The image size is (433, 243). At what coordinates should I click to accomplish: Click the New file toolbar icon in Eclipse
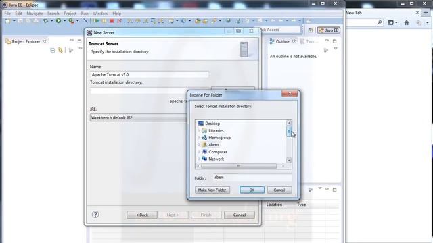[x=7, y=21]
